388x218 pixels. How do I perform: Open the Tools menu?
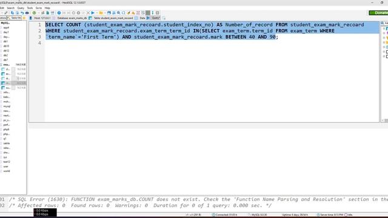coord(30,8)
